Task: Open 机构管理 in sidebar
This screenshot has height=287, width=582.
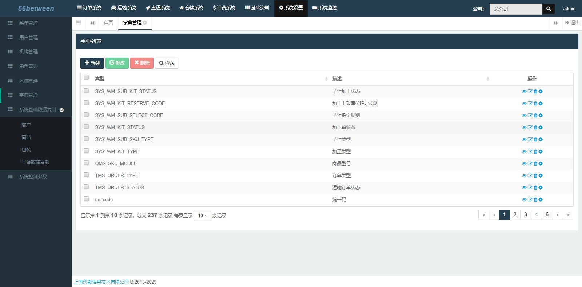Action: coord(28,52)
